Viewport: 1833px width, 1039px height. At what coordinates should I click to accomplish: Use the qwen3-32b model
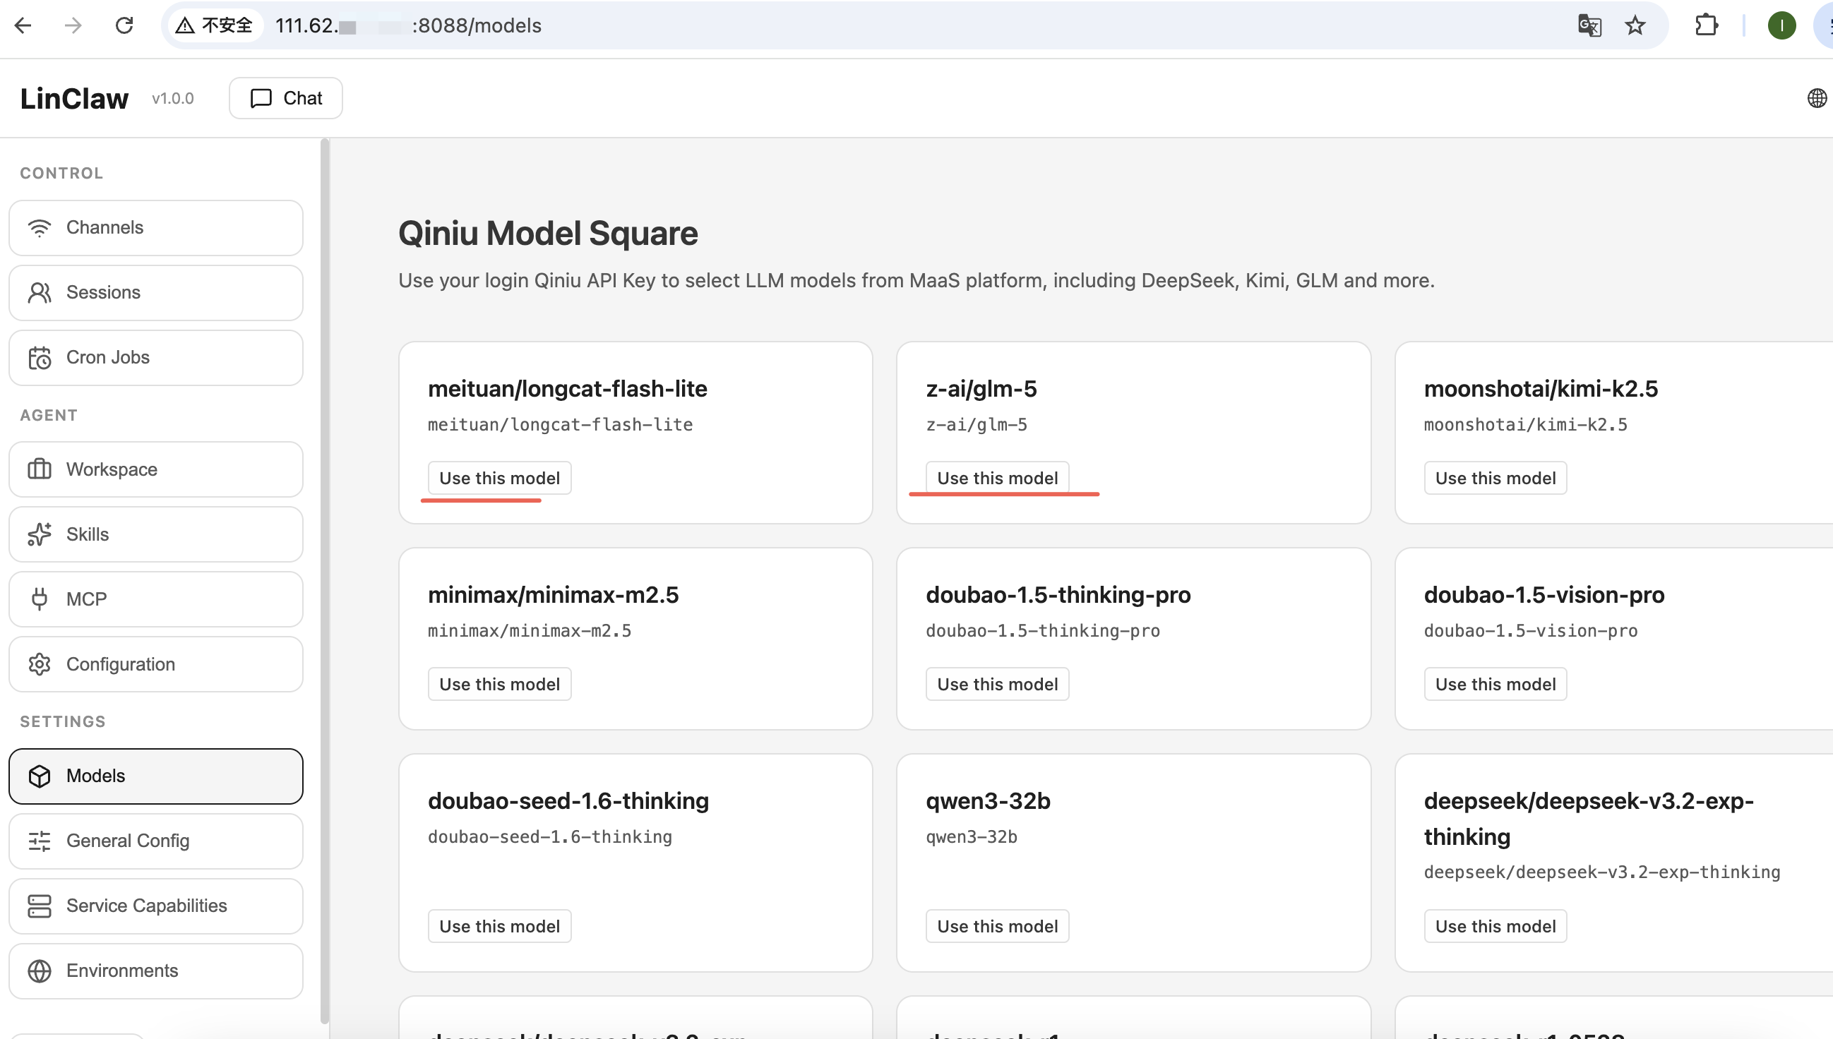997,926
